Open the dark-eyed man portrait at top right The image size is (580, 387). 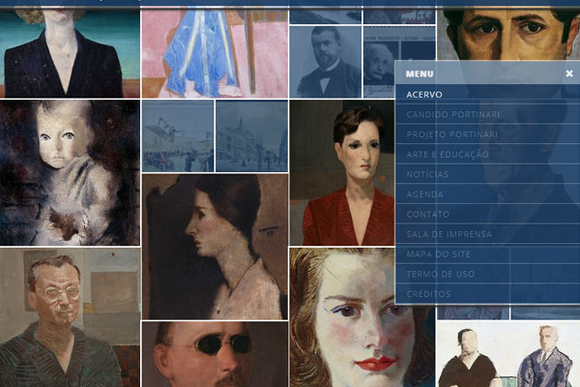pos(508,35)
